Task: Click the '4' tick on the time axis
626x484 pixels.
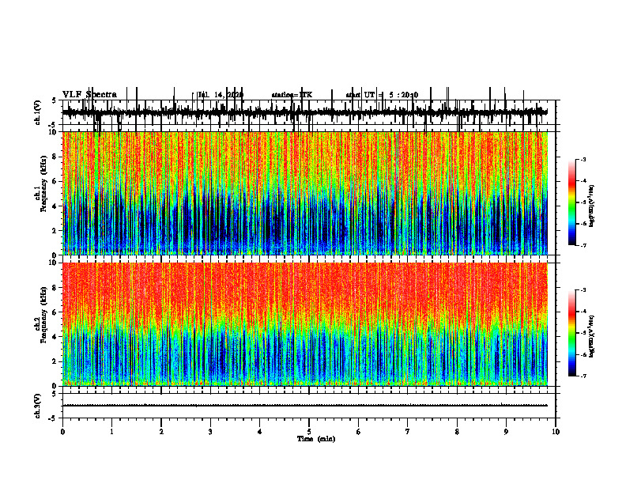Action: (260, 432)
